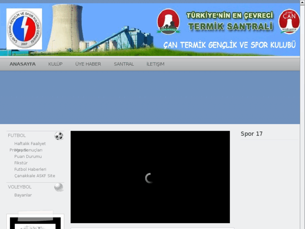Click the framed photo thumbnail in sidebar
The height and width of the screenshot is (229, 305).
35,221
